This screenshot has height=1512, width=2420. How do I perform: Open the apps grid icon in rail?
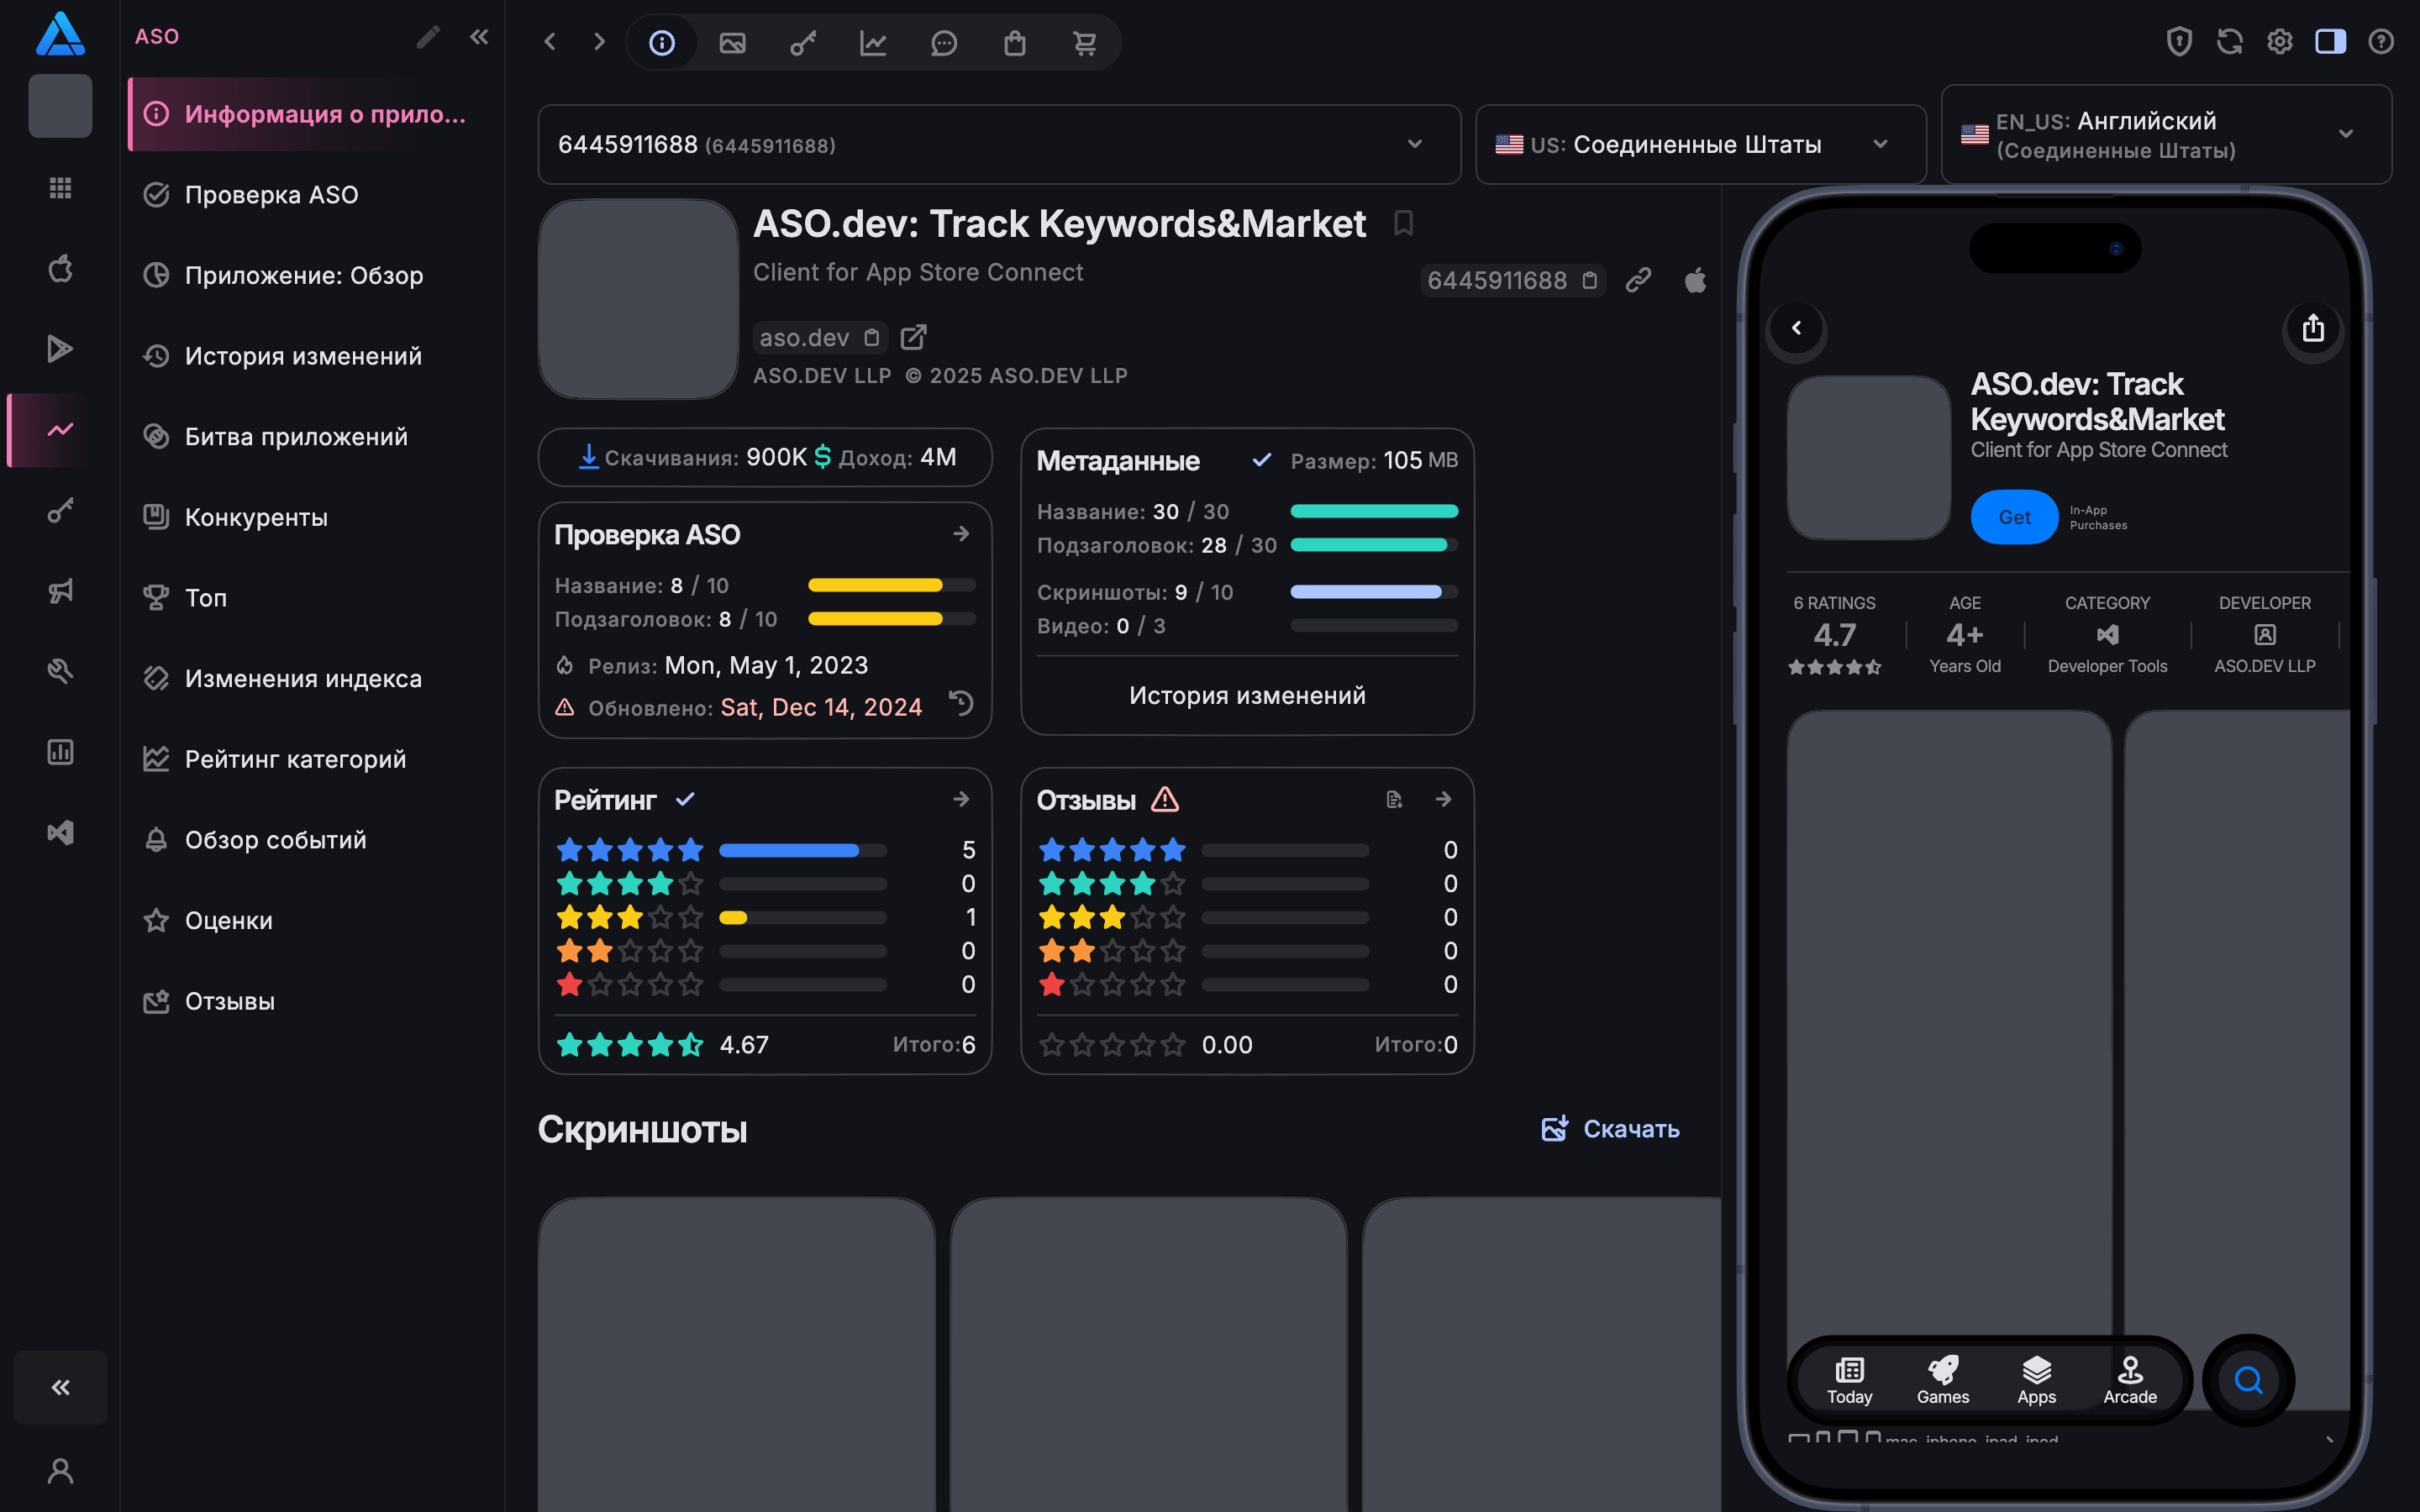60,187
